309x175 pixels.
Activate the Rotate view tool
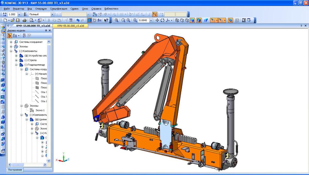162,20
